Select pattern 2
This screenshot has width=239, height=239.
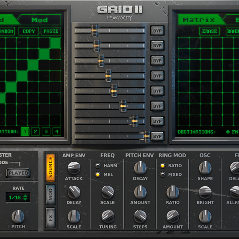click(35, 131)
